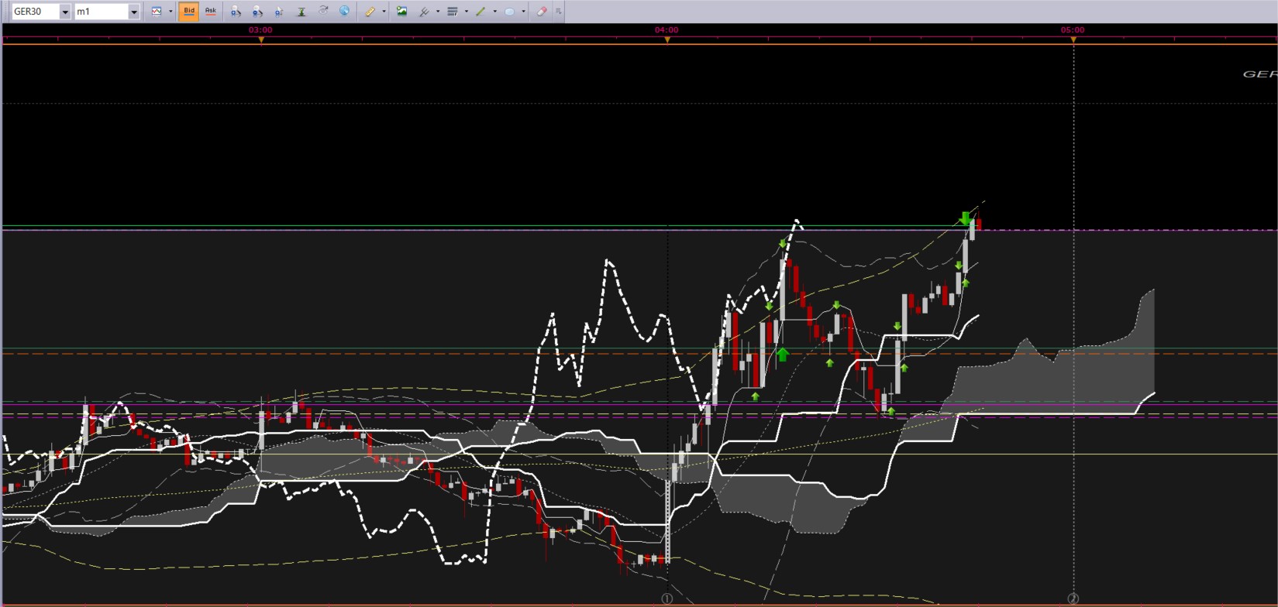Viewport: 1278px width, 607px height.
Task: Open the GER30 symbol dropdown
Action: point(65,12)
